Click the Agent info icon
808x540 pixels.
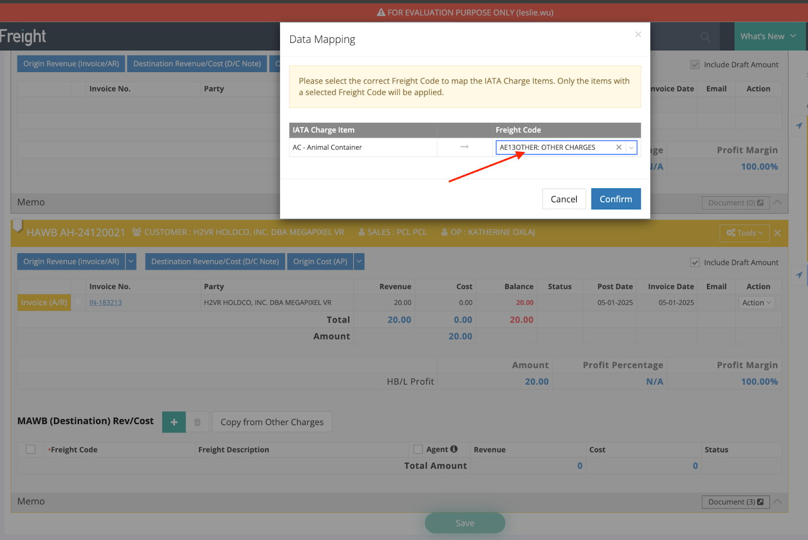[454, 449]
